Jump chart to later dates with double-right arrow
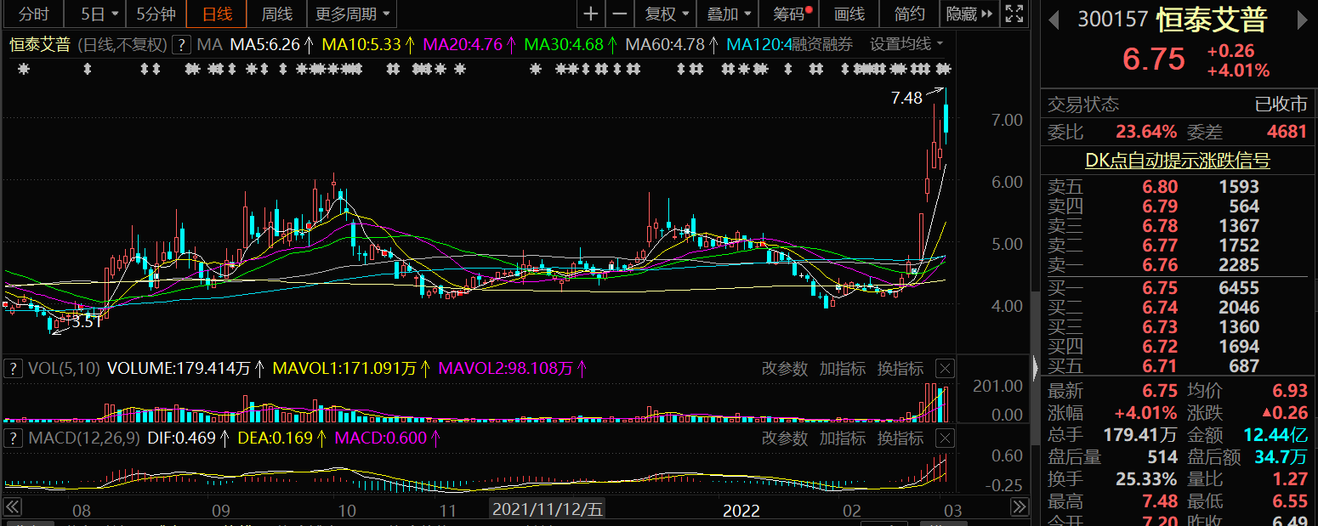Image resolution: width=1318 pixels, height=526 pixels. pyautogui.click(x=1019, y=507)
